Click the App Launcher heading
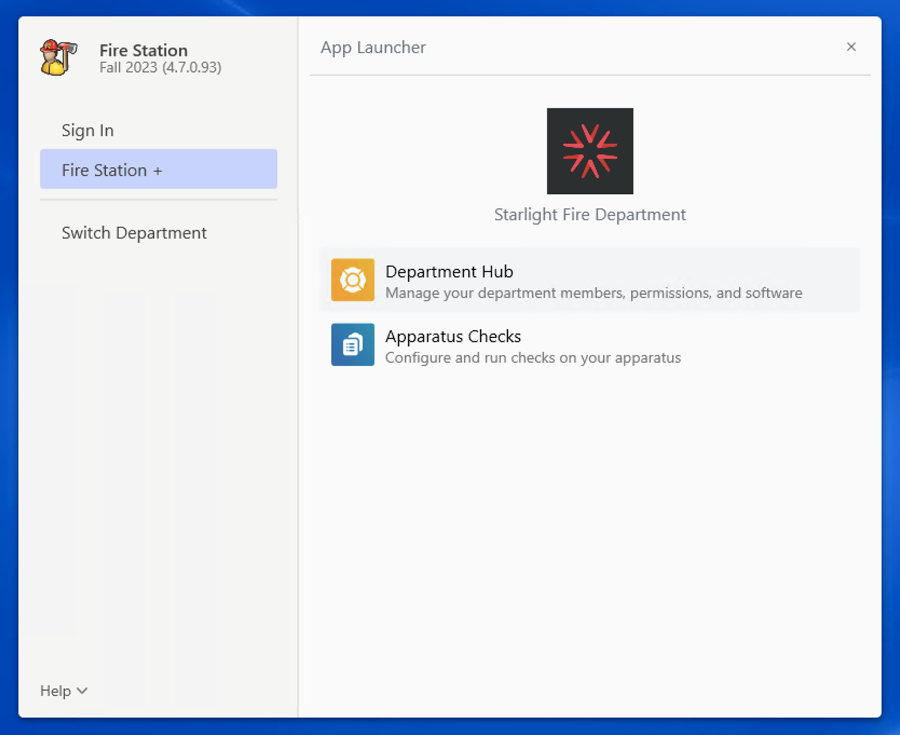The image size is (900, 735). pyautogui.click(x=373, y=47)
